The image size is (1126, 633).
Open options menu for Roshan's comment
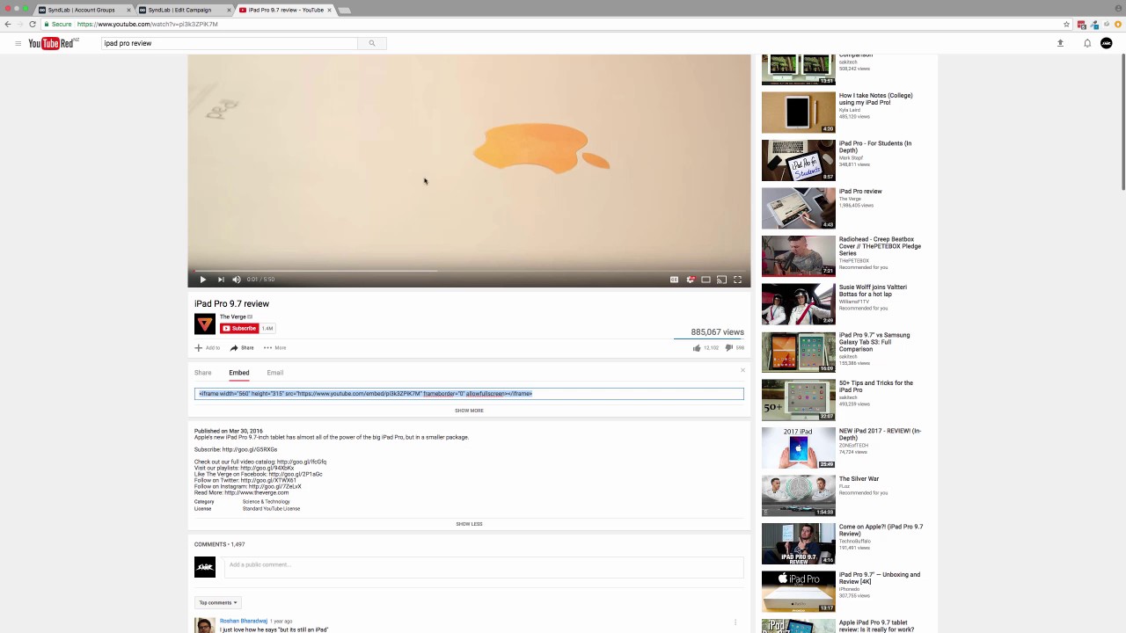tap(735, 622)
